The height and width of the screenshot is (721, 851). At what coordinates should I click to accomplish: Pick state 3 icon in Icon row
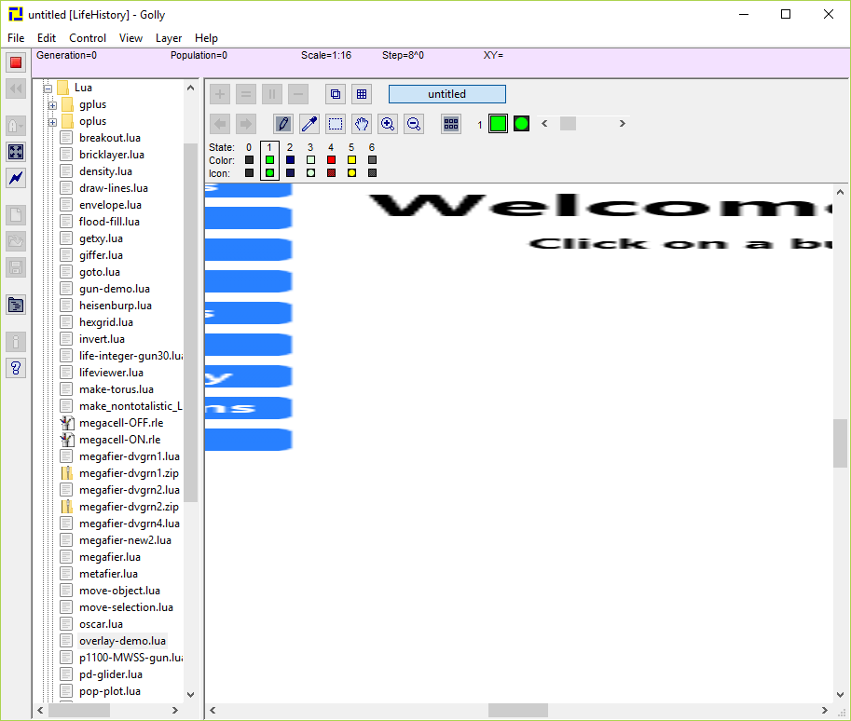click(310, 173)
